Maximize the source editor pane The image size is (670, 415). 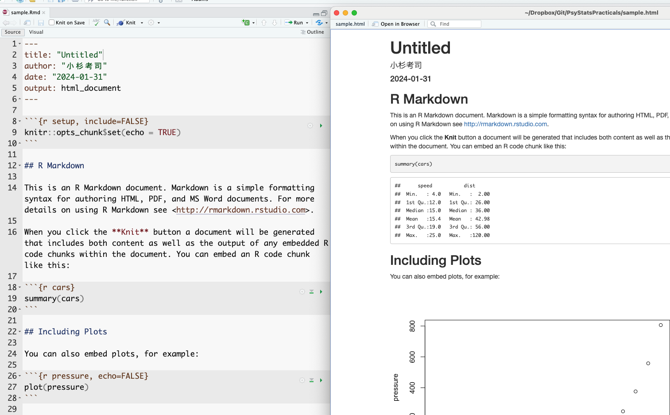tap(324, 13)
